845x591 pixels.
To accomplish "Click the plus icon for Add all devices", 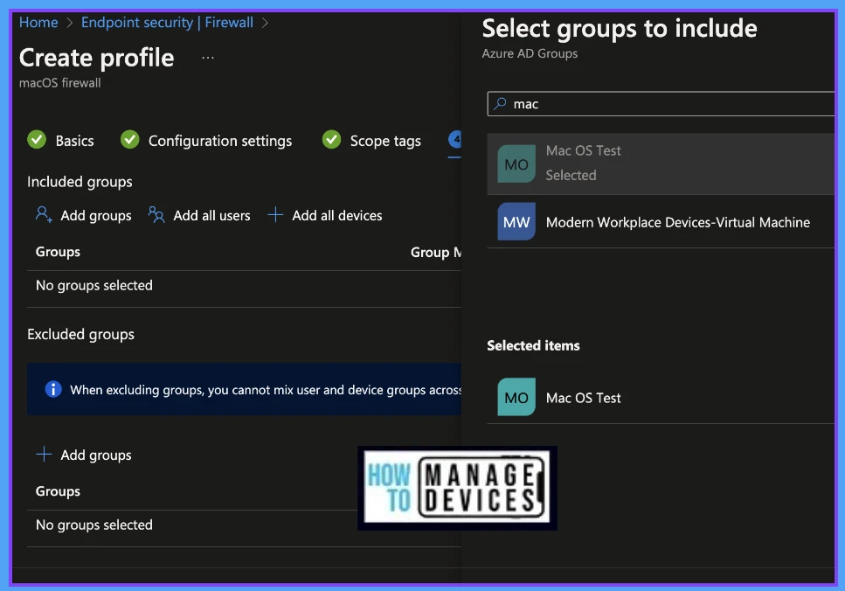I will (x=275, y=214).
